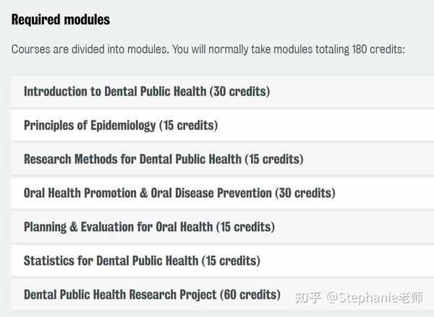The image size is (434, 317).
Task: Click "(15 credits)" in the Statistics row
Action: 231,261
